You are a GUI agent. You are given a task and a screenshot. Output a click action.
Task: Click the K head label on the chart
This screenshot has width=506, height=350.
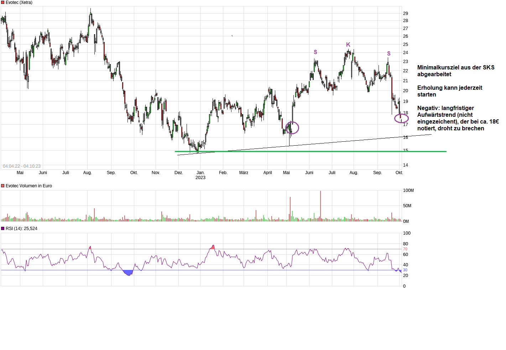point(348,45)
